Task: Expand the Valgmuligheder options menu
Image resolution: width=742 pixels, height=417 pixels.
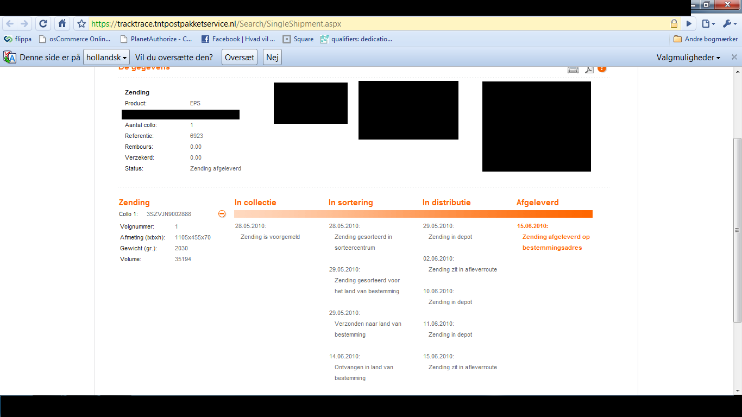Action: (x=688, y=58)
